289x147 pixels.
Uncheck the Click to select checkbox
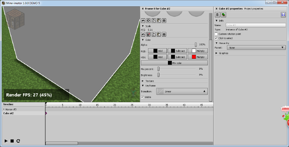coord(216,38)
